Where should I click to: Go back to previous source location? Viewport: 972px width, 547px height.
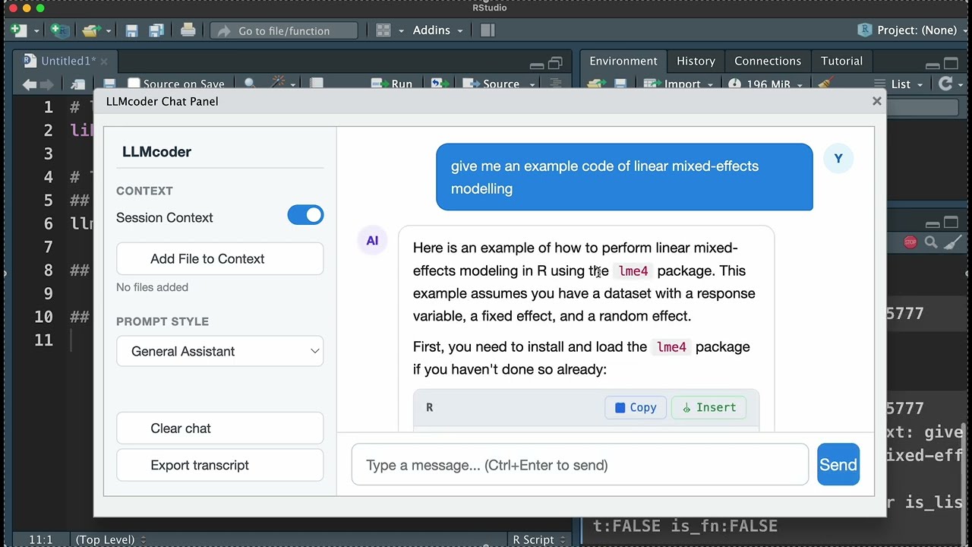(x=30, y=84)
